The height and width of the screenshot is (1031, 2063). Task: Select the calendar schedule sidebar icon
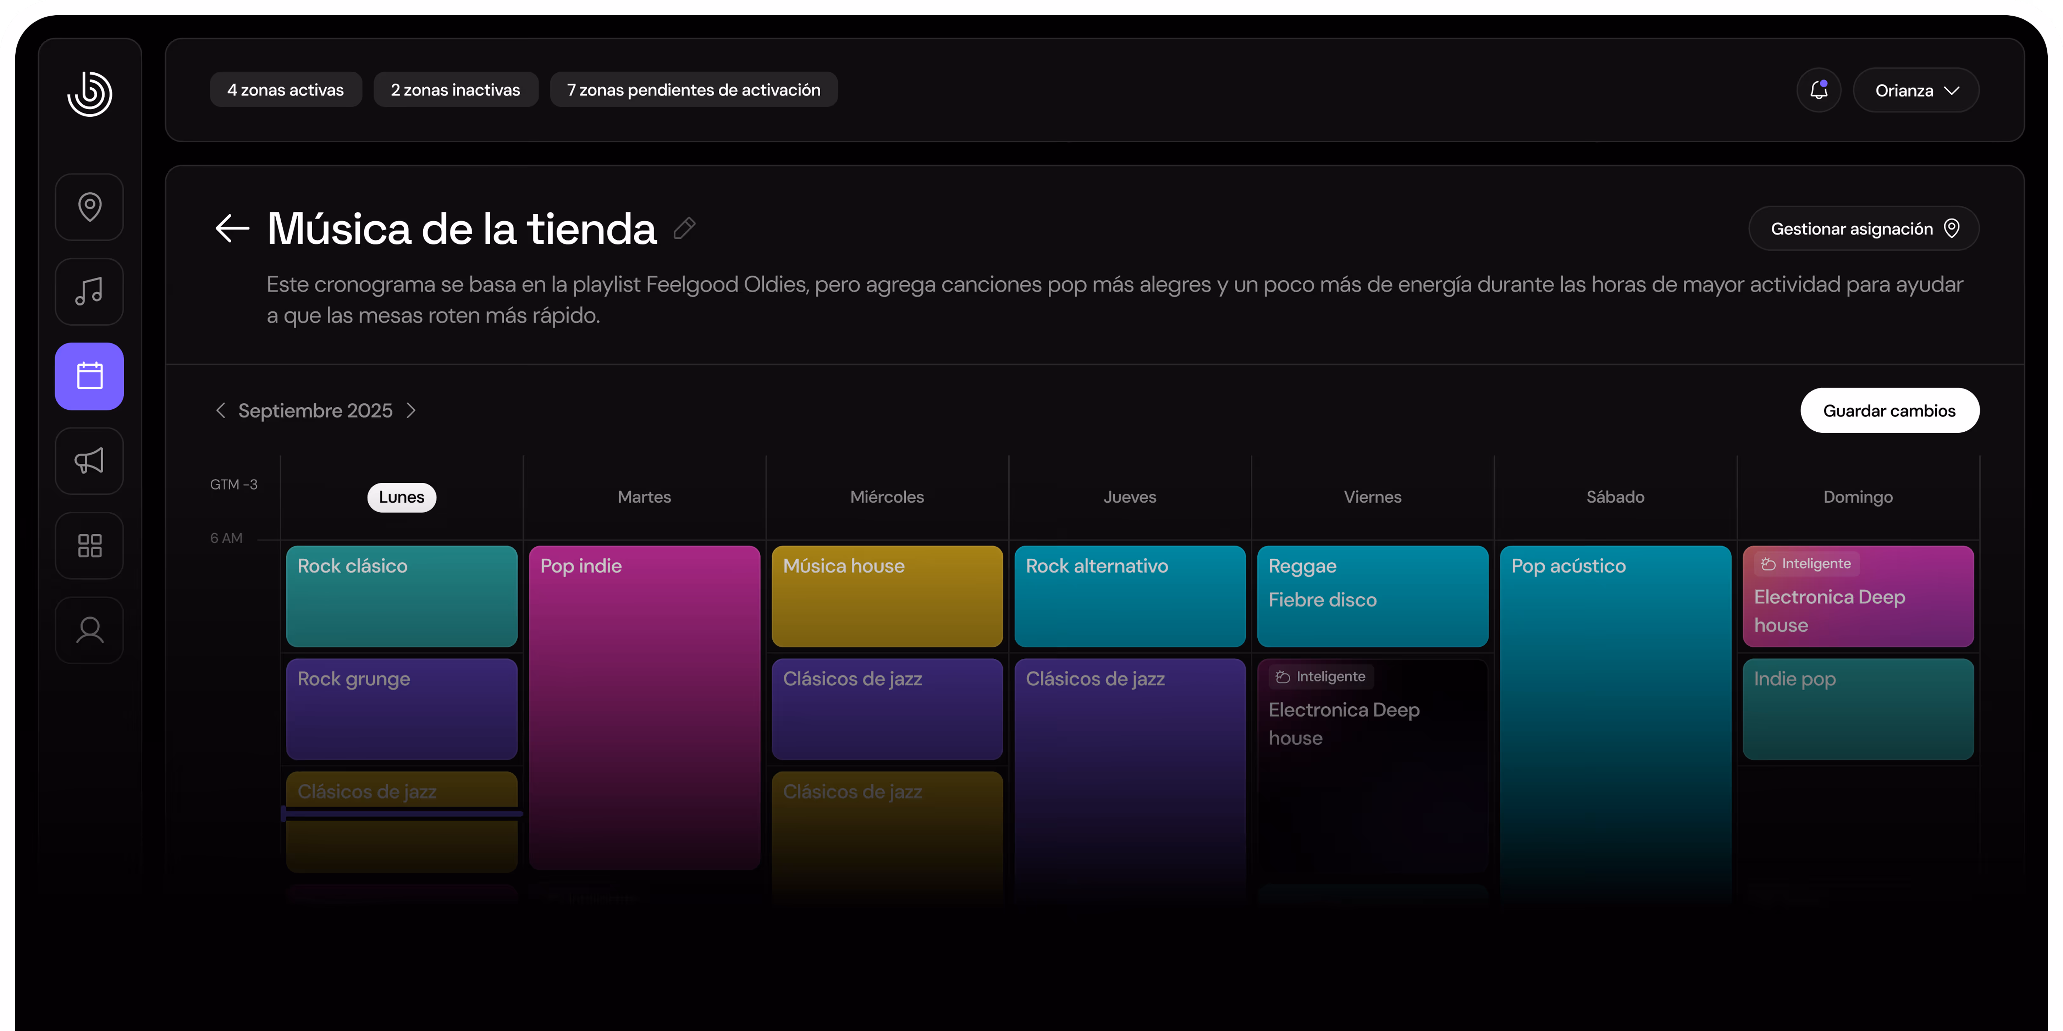pos(90,376)
